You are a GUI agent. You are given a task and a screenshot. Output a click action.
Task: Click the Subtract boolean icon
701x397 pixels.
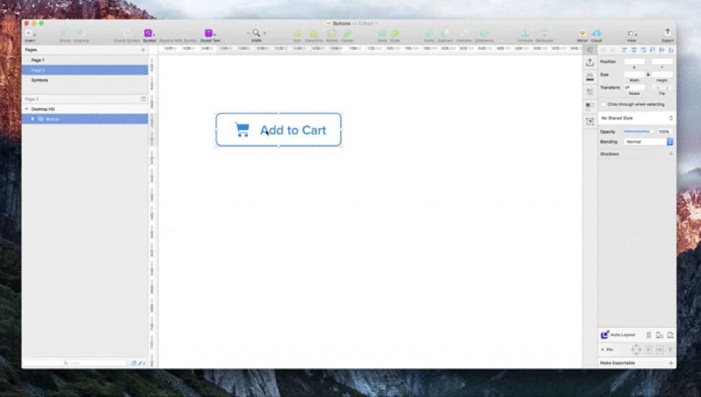445,33
